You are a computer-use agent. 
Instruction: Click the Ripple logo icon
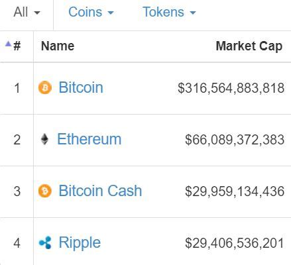pos(45,242)
